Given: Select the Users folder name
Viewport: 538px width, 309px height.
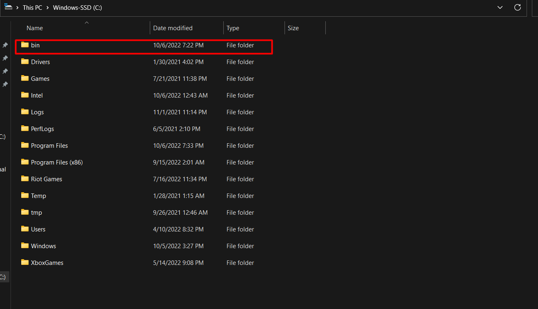Looking at the screenshot, I should (x=38, y=229).
